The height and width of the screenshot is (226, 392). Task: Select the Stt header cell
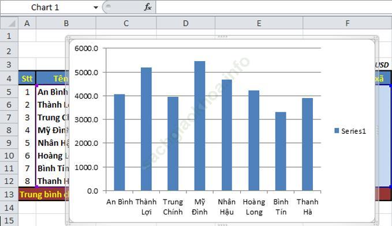[27, 78]
